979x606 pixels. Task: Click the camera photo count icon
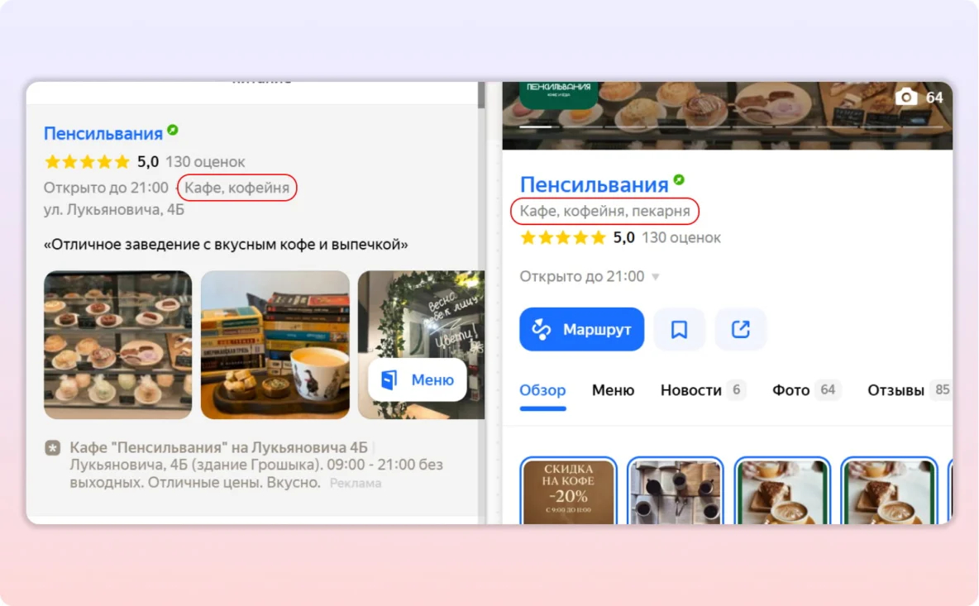pos(906,98)
